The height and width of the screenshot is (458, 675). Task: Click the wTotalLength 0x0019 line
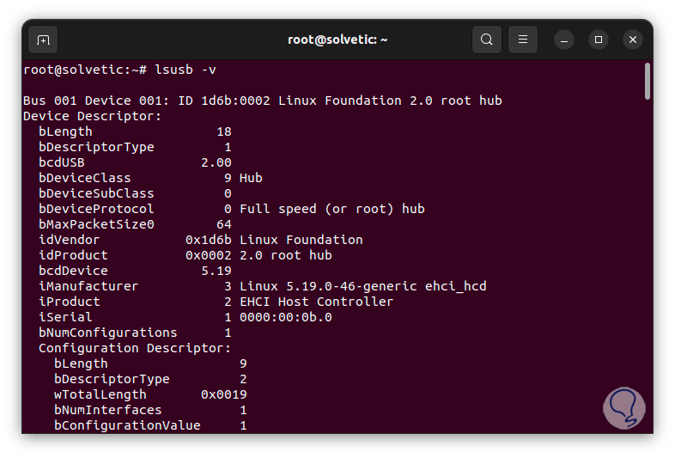(150, 394)
